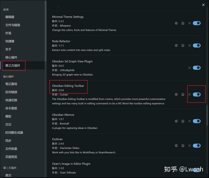
Task: Uninstall Minimal Theme Settings plugin with X icon
Action: pos(189,23)
